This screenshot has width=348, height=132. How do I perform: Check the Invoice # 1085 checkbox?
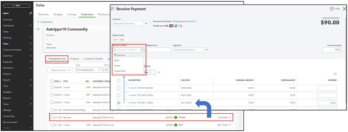[118, 88]
